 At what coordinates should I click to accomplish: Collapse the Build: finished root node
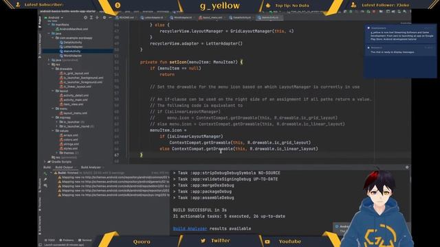click(x=52, y=173)
